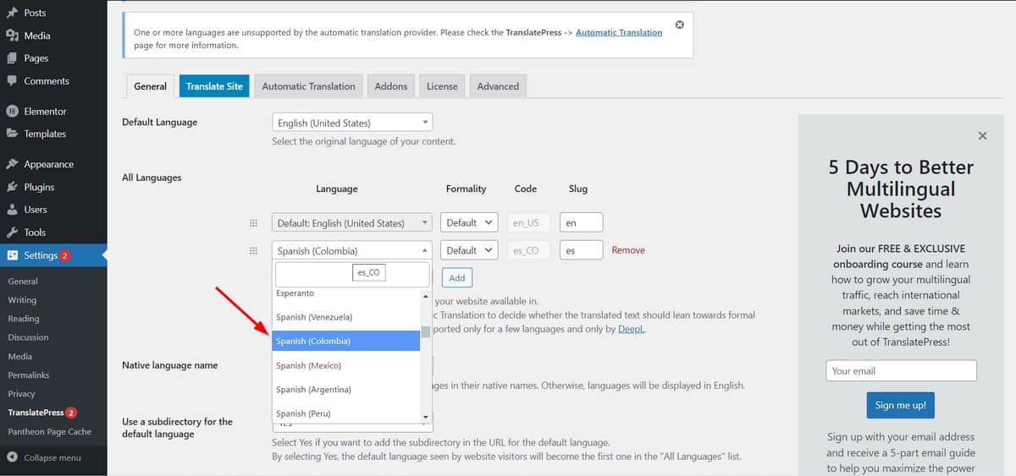Click the Appearance paintbrush icon
The height and width of the screenshot is (476, 1016).
click(x=12, y=164)
